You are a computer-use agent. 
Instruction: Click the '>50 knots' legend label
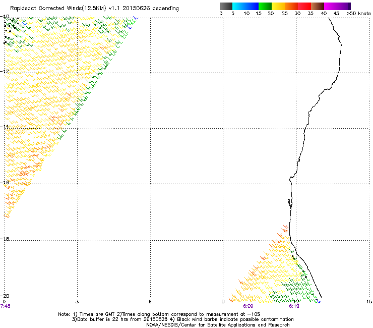pos(358,14)
